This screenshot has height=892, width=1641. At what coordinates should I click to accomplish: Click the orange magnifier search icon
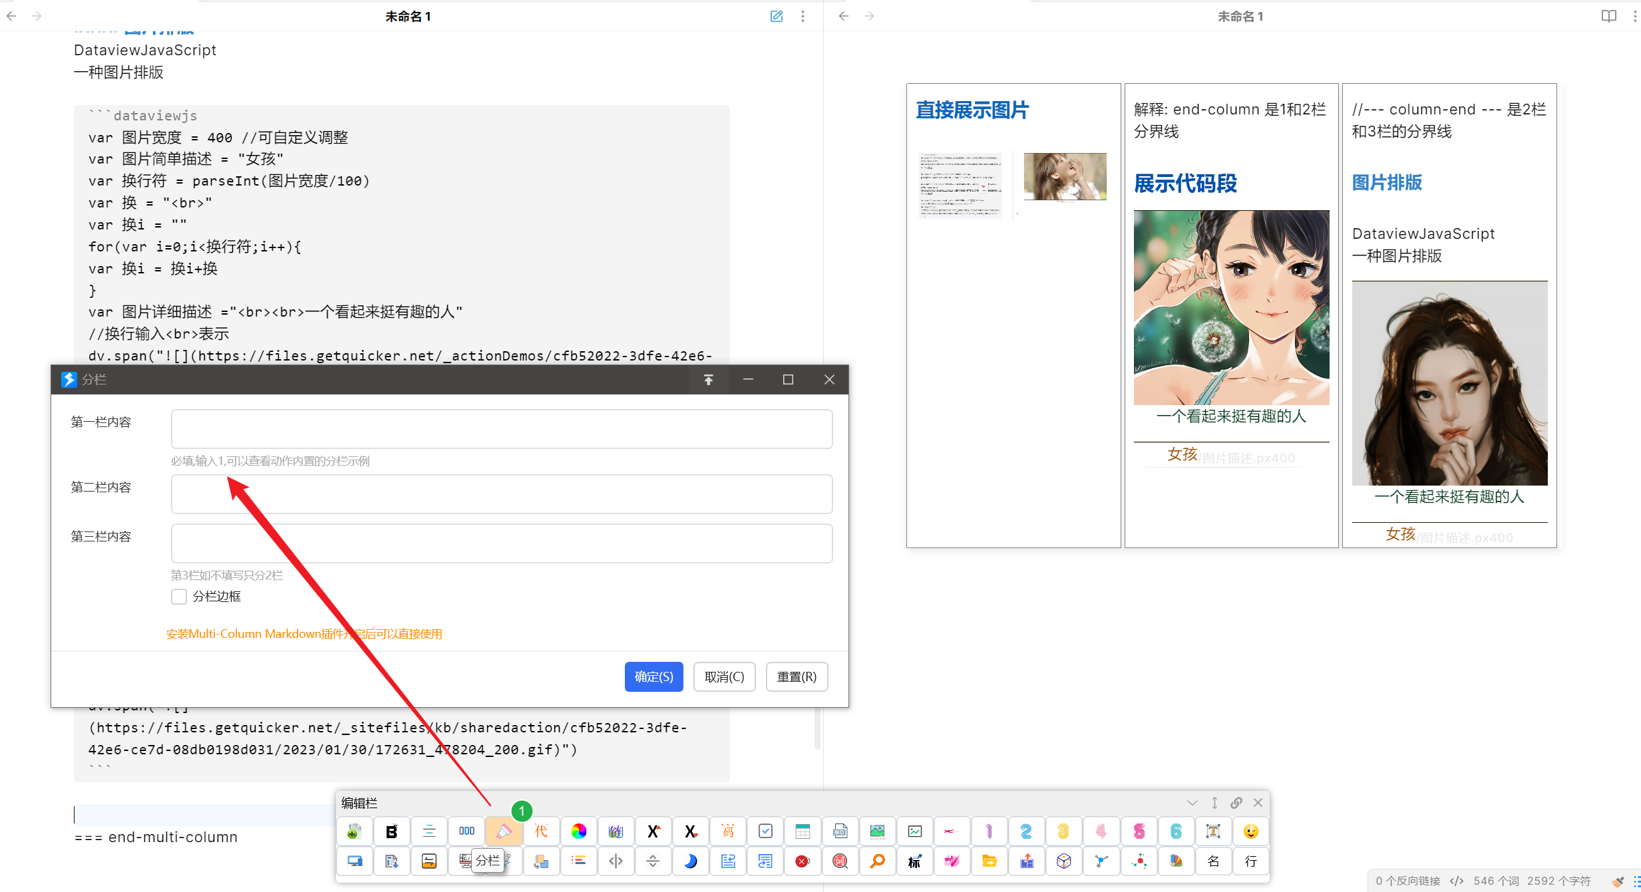coord(878,861)
